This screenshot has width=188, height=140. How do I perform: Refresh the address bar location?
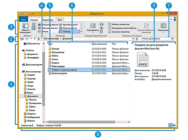click(137, 39)
